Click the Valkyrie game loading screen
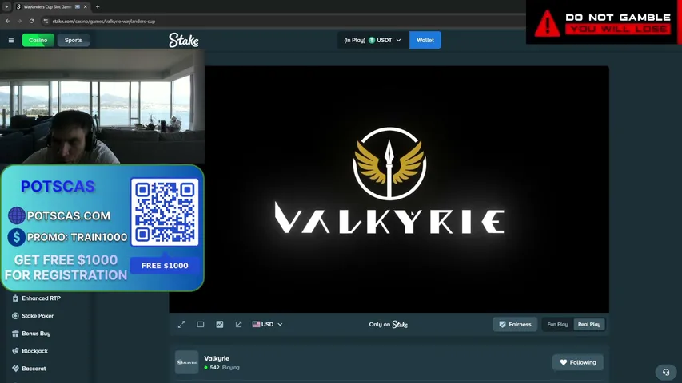Viewport: 682px width, 383px height. coord(389,189)
